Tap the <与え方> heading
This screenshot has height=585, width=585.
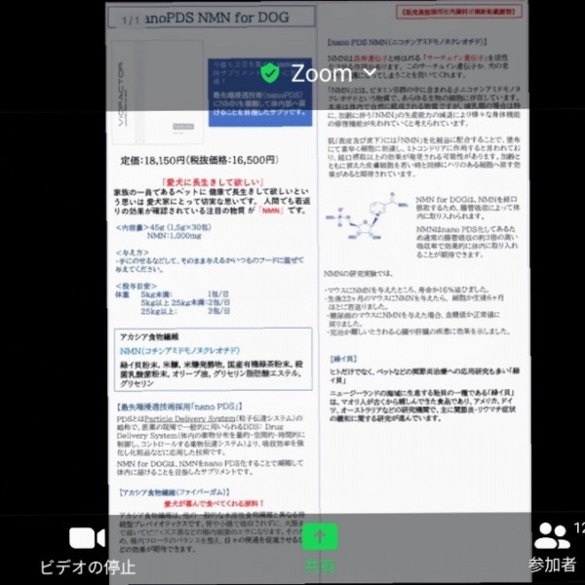132,253
